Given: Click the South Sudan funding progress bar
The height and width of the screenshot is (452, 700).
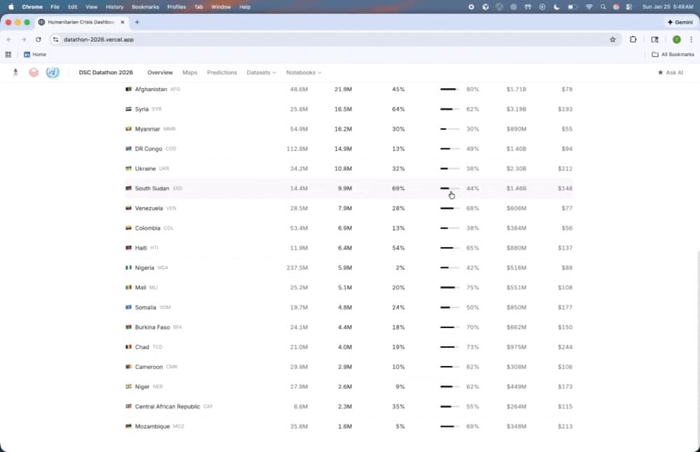Looking at the screenshot, I should coord(449,188).
